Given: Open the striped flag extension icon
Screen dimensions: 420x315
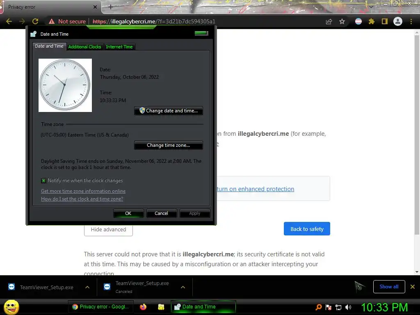Looking at the screenshot, I should pyautogui.click(x=358, y=21).
